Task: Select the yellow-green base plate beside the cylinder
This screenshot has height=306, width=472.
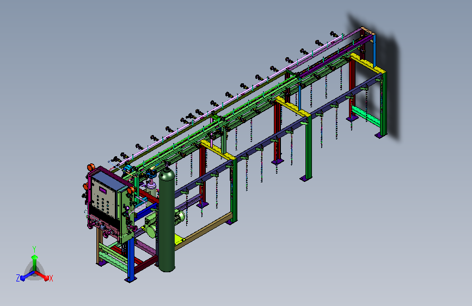Action: coord(180,240)
